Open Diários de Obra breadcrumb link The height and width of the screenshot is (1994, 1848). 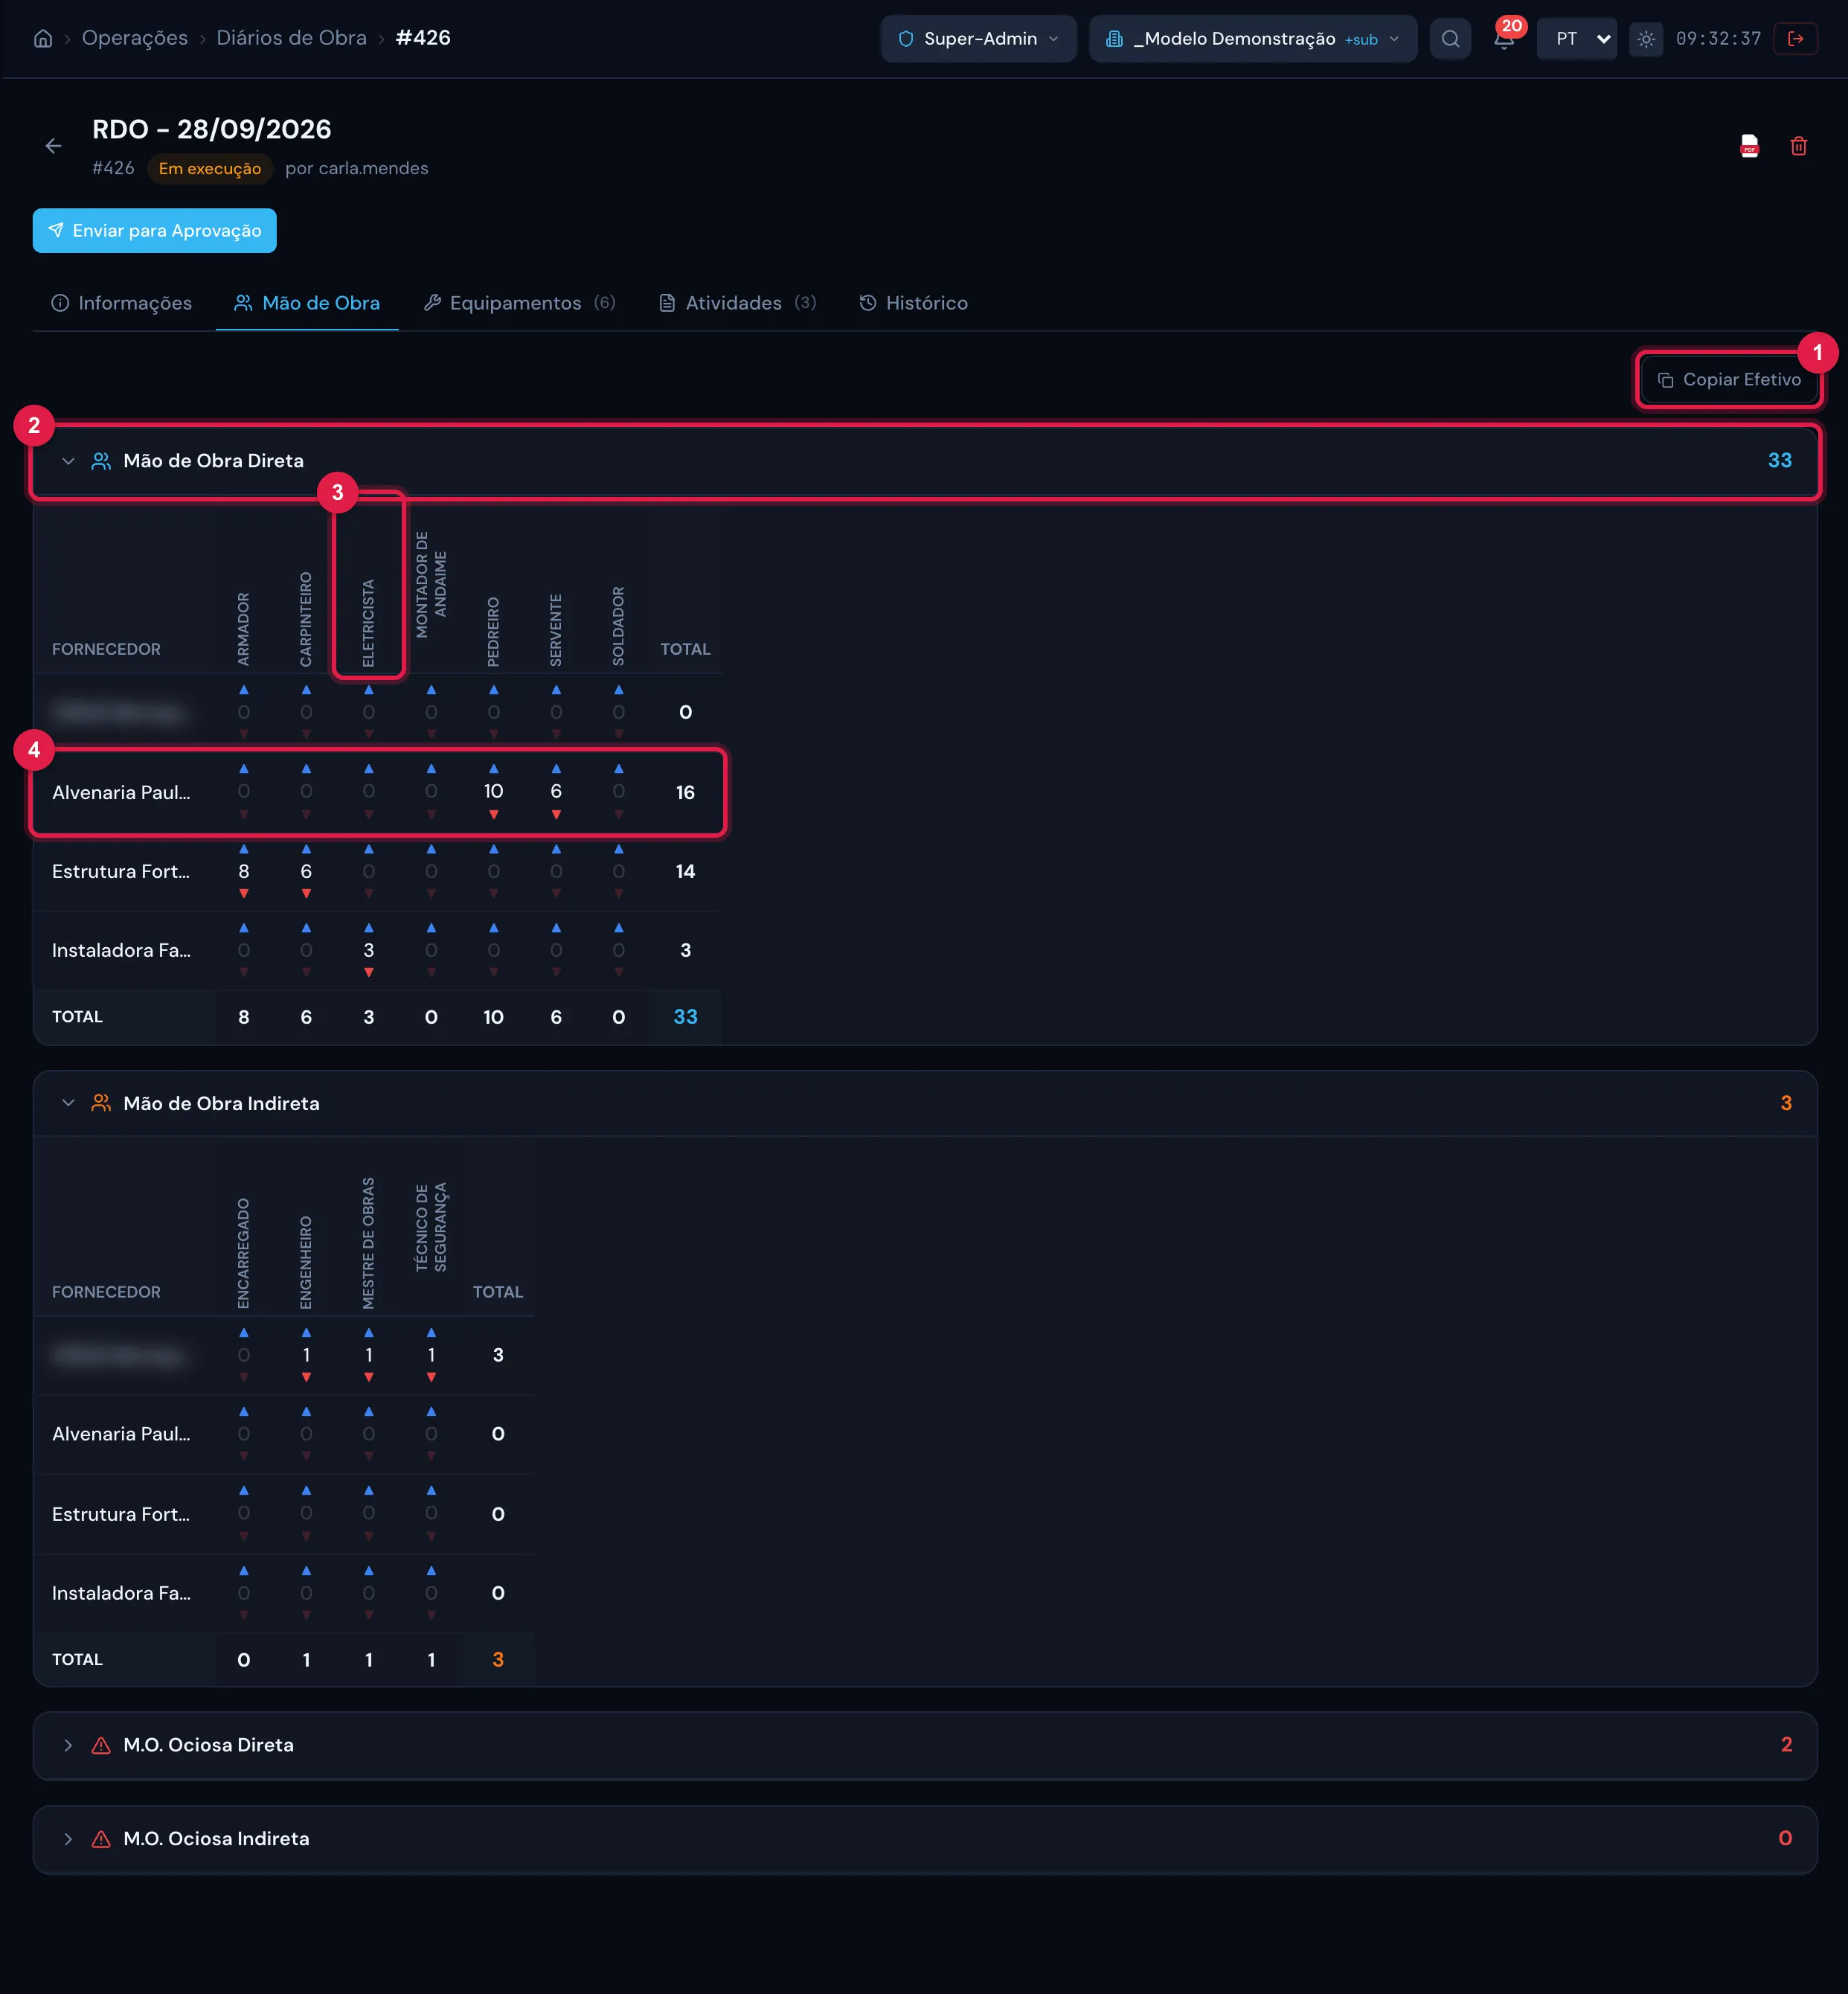pos(292,38)
